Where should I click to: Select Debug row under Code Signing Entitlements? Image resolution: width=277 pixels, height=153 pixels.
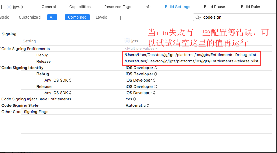click(42, 55)
